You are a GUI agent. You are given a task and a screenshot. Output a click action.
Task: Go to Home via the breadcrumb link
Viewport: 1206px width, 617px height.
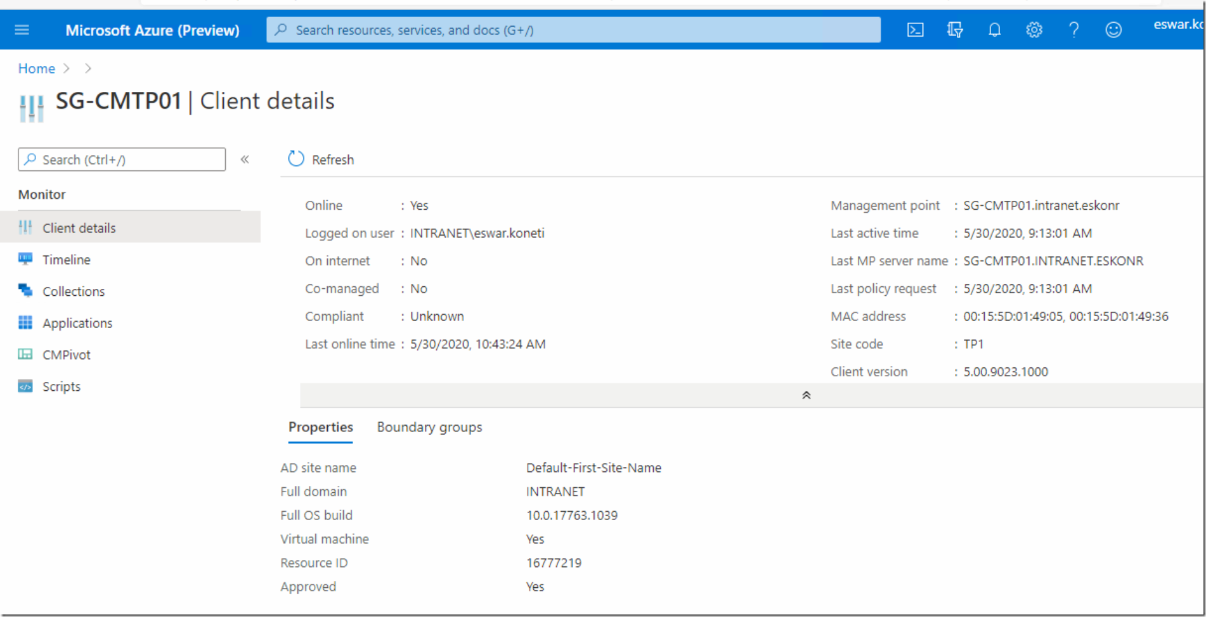(37, 68)
